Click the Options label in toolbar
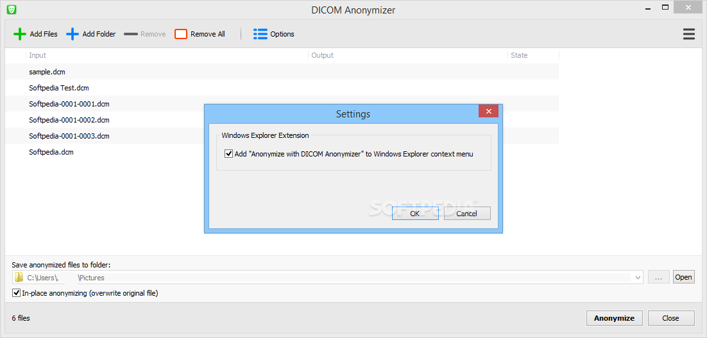This screenshot has width=707, height=338. [x=282, y=34]
